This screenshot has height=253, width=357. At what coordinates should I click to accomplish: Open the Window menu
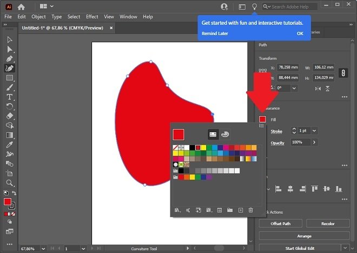[128, 17]
